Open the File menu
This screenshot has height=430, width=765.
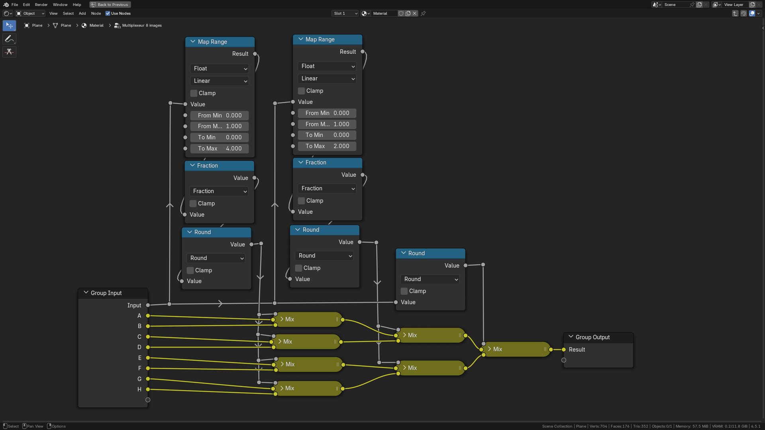[x=15, y=5]
